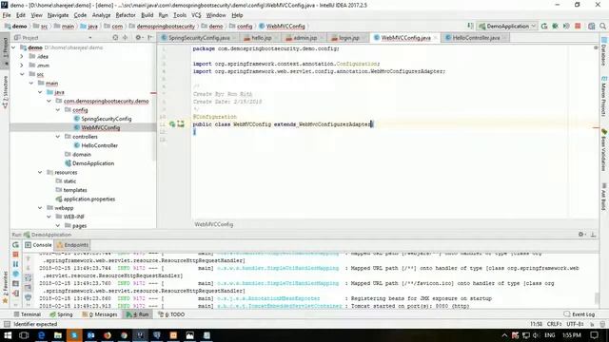Viewport: 609px width, 342px height.
Task: Open the Database side tool window
Action: click(x=604, y=51)
